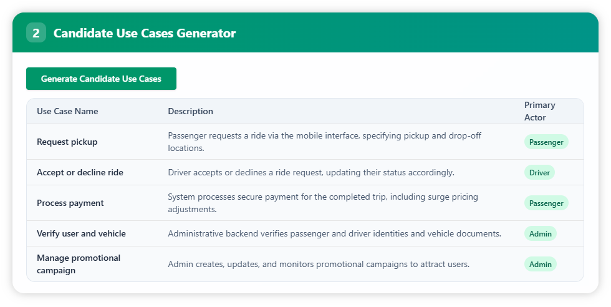
Task: Select the Request pickup use case name
Action: [67, 142]
